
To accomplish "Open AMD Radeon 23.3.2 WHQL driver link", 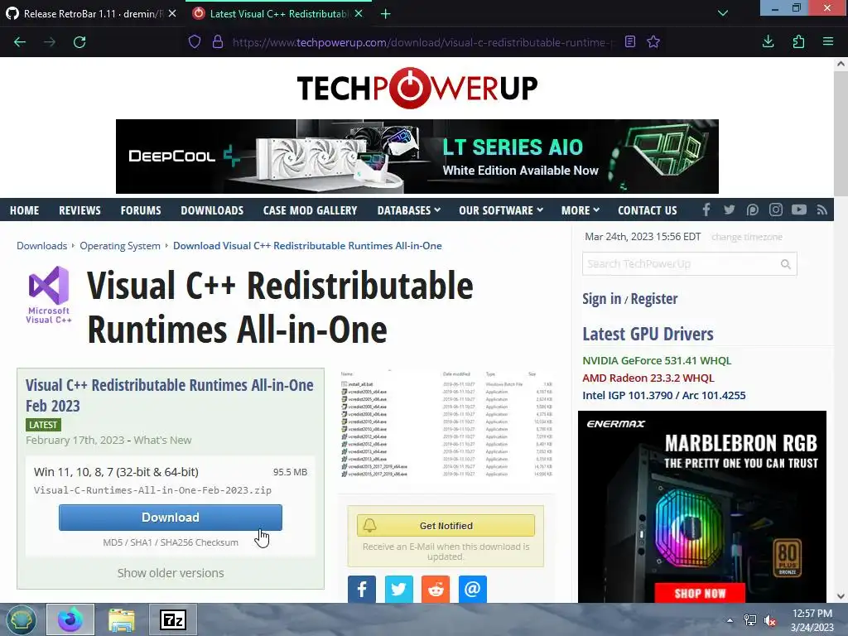I will click(648, 378).
